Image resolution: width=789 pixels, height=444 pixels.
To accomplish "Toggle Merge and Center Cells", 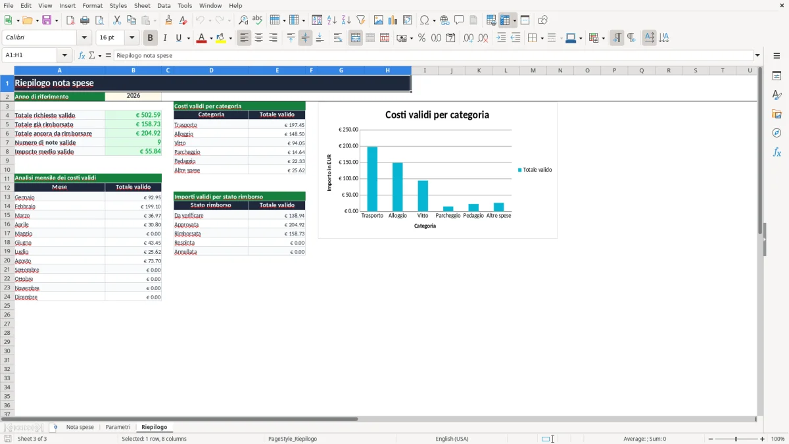I will tap(356, 38).
